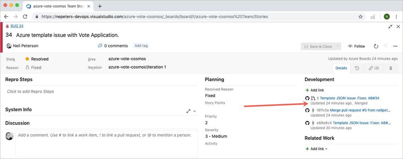403x159 pixels.
Task: Click the Discussion comment box
Action: (106, 144)
